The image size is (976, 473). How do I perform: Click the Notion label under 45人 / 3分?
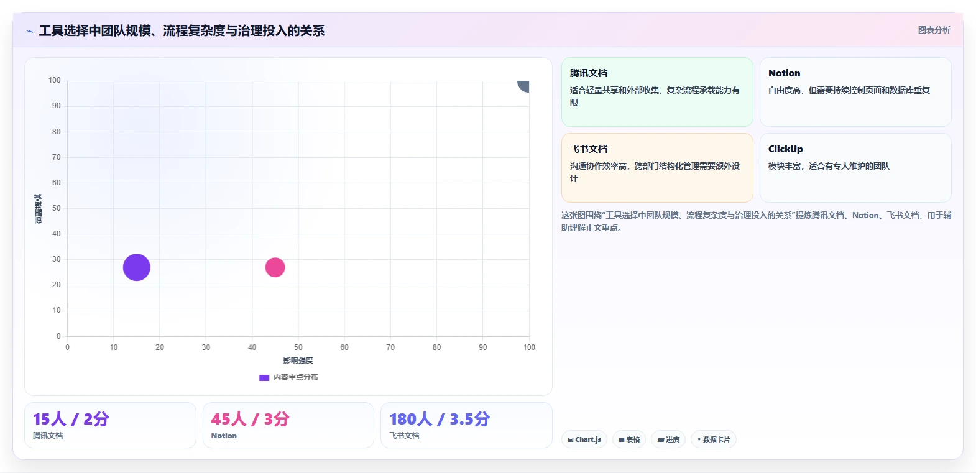(x=224, y=436)
